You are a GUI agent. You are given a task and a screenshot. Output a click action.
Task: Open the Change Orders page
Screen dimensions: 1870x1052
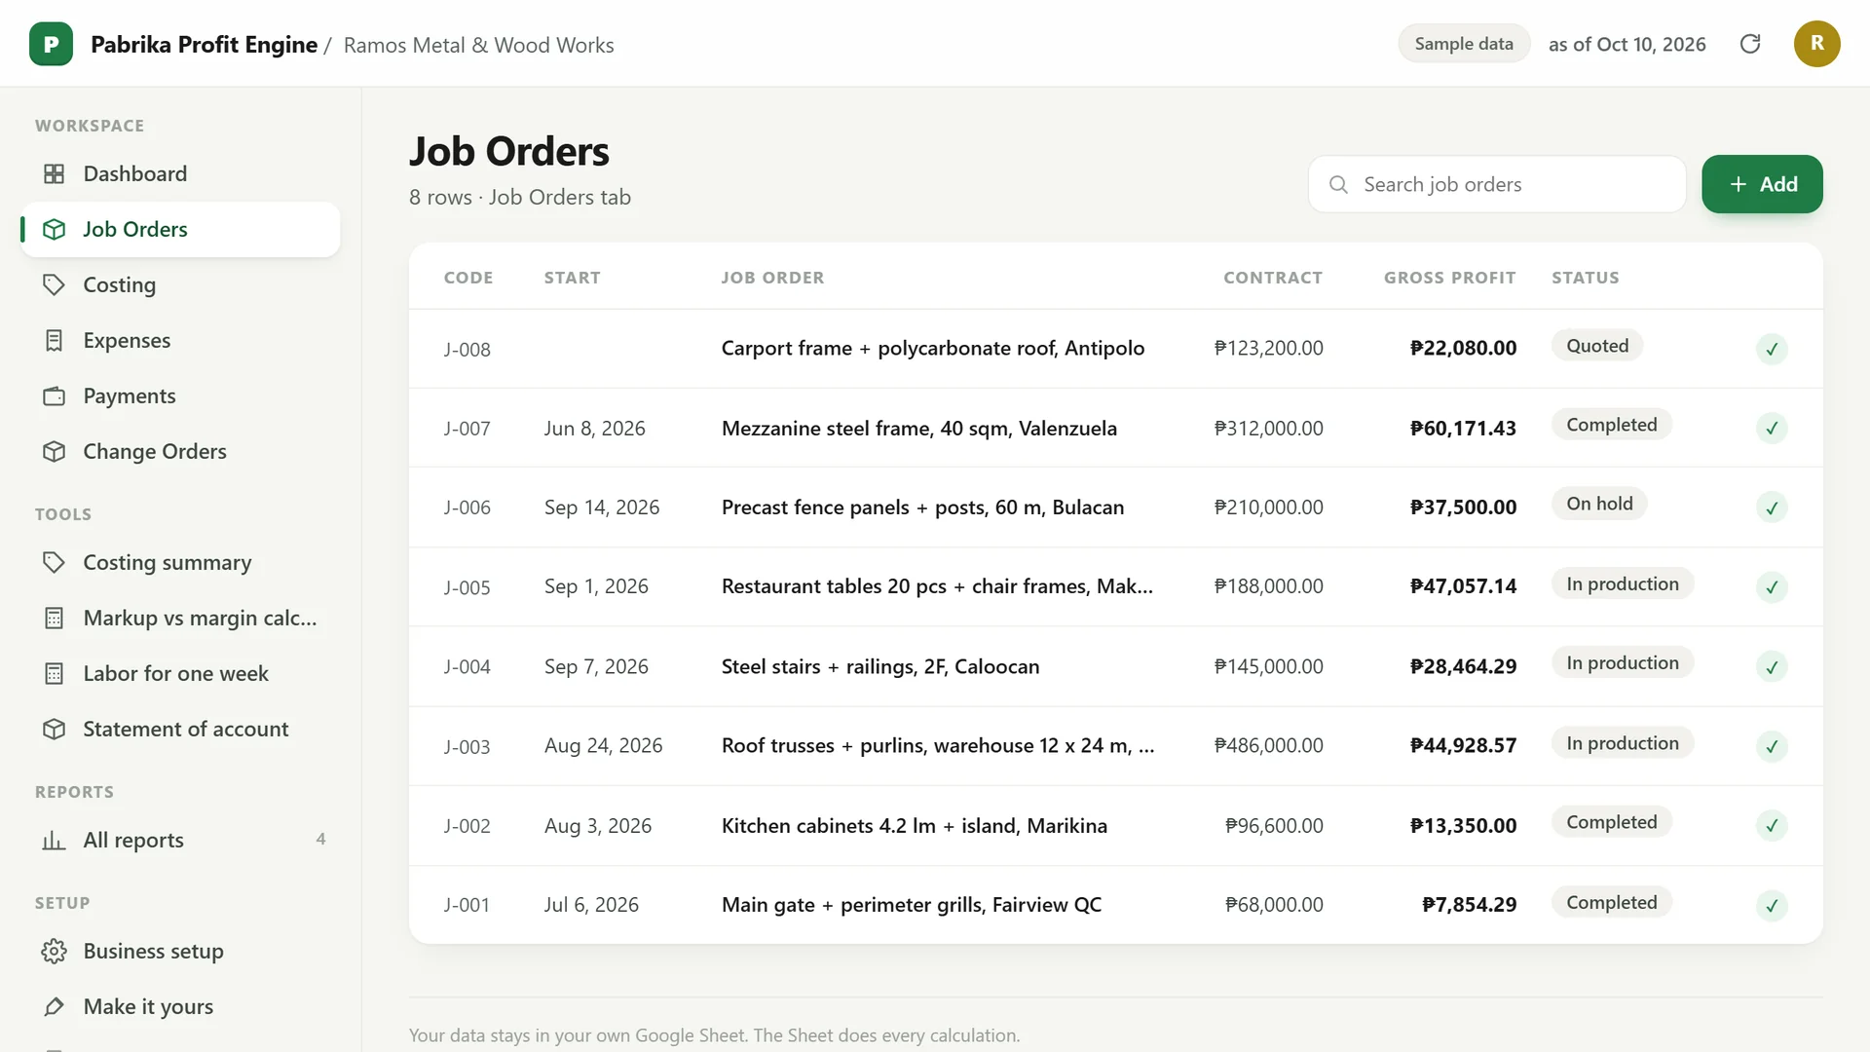pyautogui.click(x=181, y=451)
